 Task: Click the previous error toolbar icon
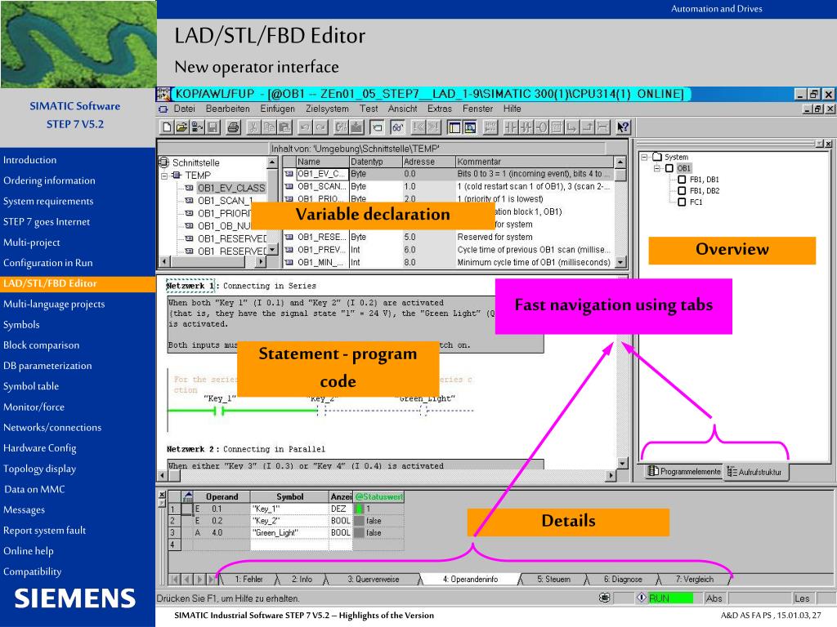coord(418,127)
